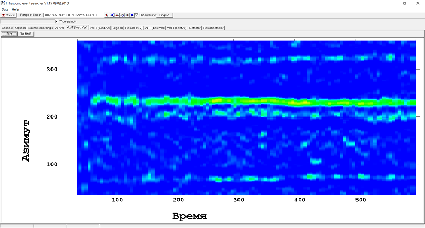Switch to the Console tab
Image resolution: width=425 pixels, height=228 pixels.
7,27
